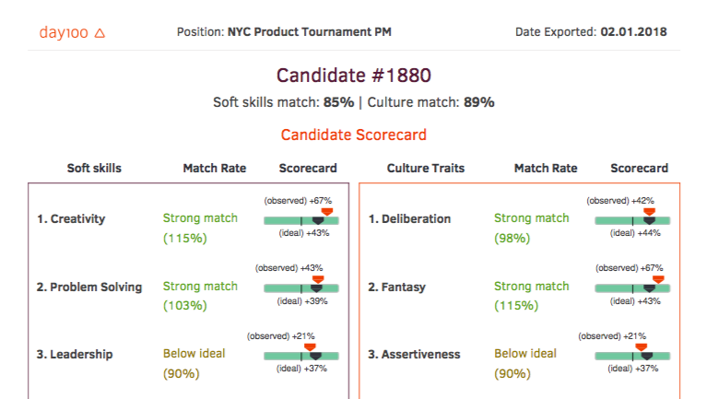Click Assertiveness's Below ideal (90%) rating
706x399 pixels.
click(x=525, y=363)
